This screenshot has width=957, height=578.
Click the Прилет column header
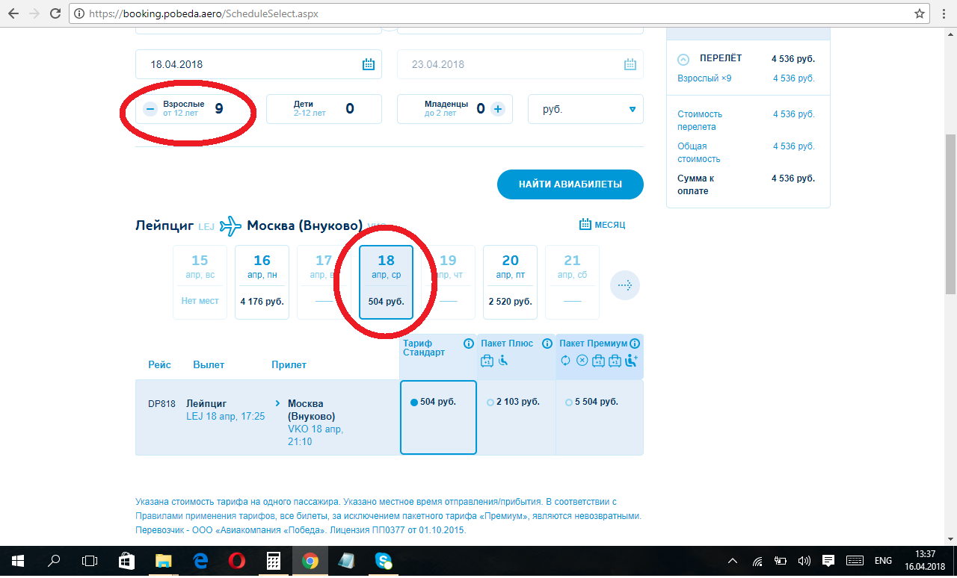289,365
